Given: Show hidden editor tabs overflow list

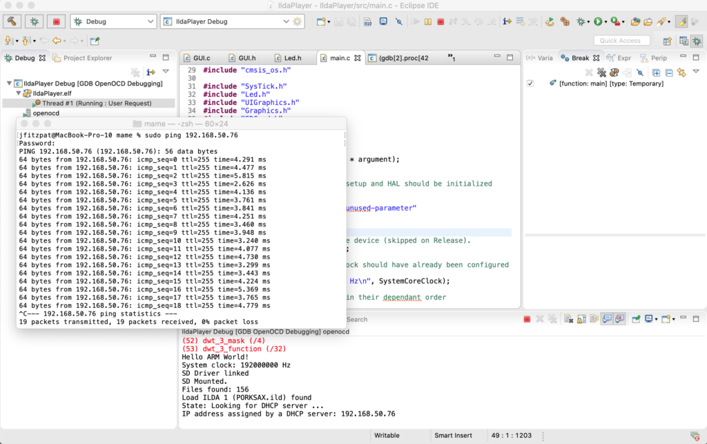Looking at the screenshot, I should pos(452,57).
